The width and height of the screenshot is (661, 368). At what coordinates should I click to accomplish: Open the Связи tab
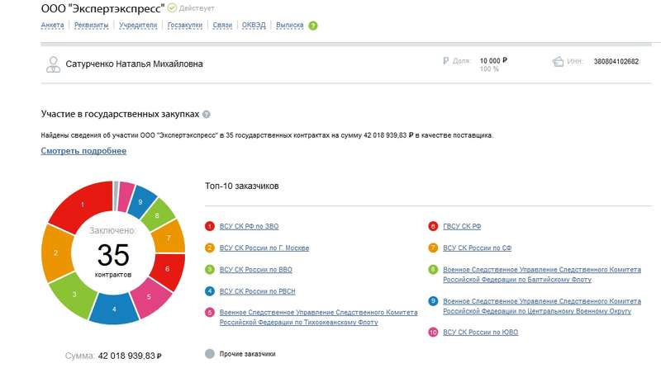point(222,26)
